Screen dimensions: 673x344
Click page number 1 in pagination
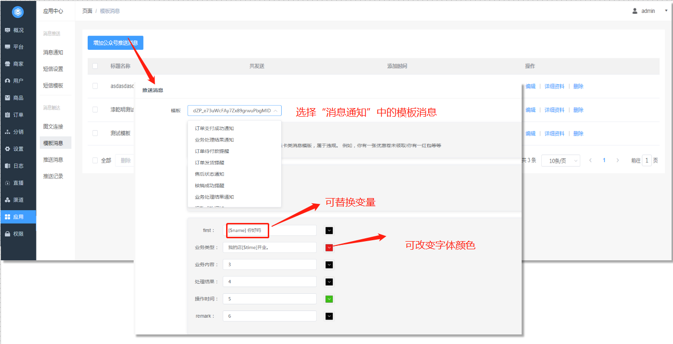click(x=604, y=160)
